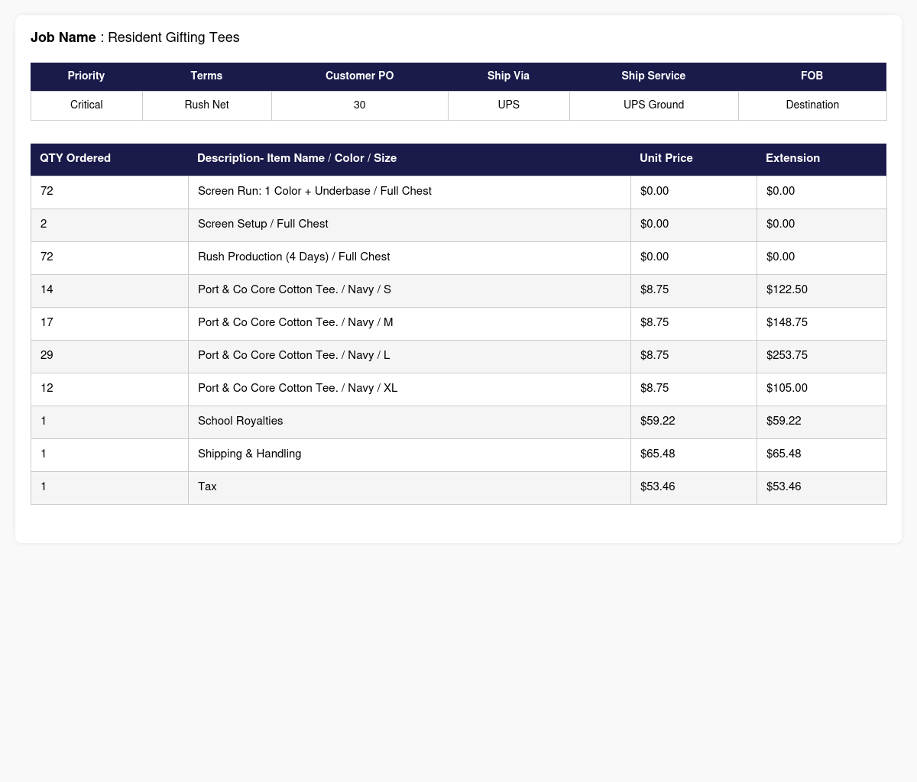This screenshot has width=917, height=782.
Task: Click the $59.22 unit price for School Royalties
Action: pos(694,422)
